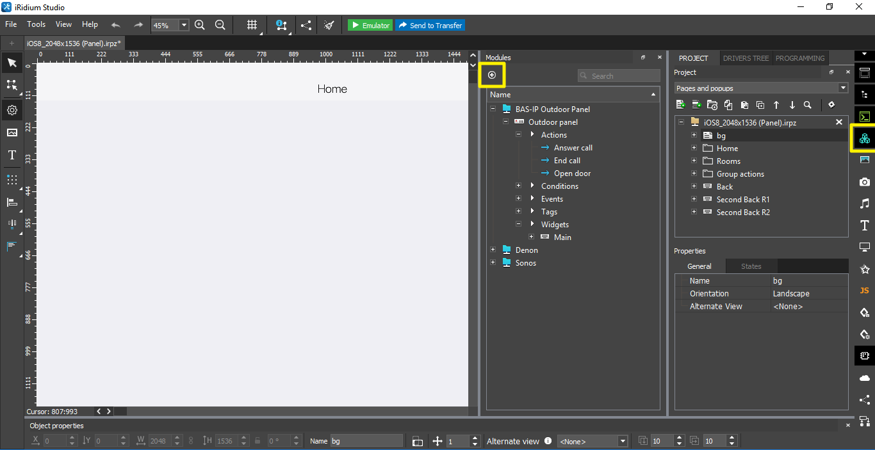Switch to the States tab in Properties
This screenshot has width=875, height=450.
(751, 266)
